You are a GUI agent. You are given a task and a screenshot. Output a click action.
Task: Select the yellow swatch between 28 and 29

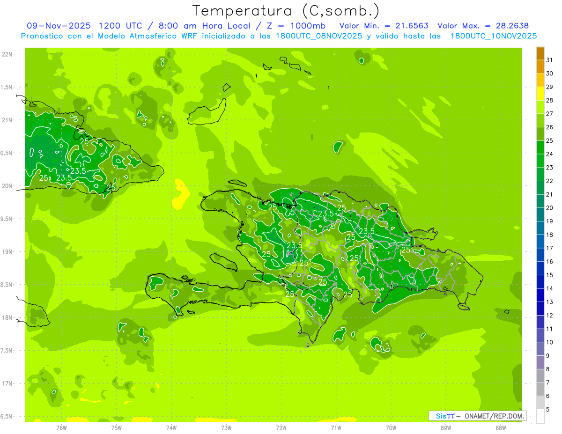tap(540, 94)
